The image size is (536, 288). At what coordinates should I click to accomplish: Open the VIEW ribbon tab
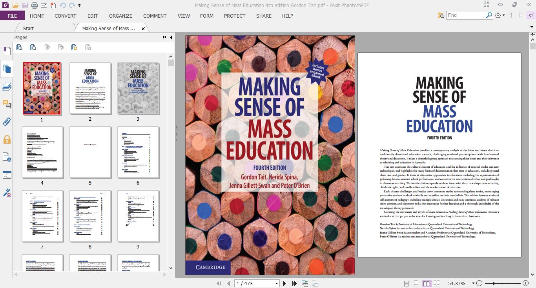tap(184, 16)
